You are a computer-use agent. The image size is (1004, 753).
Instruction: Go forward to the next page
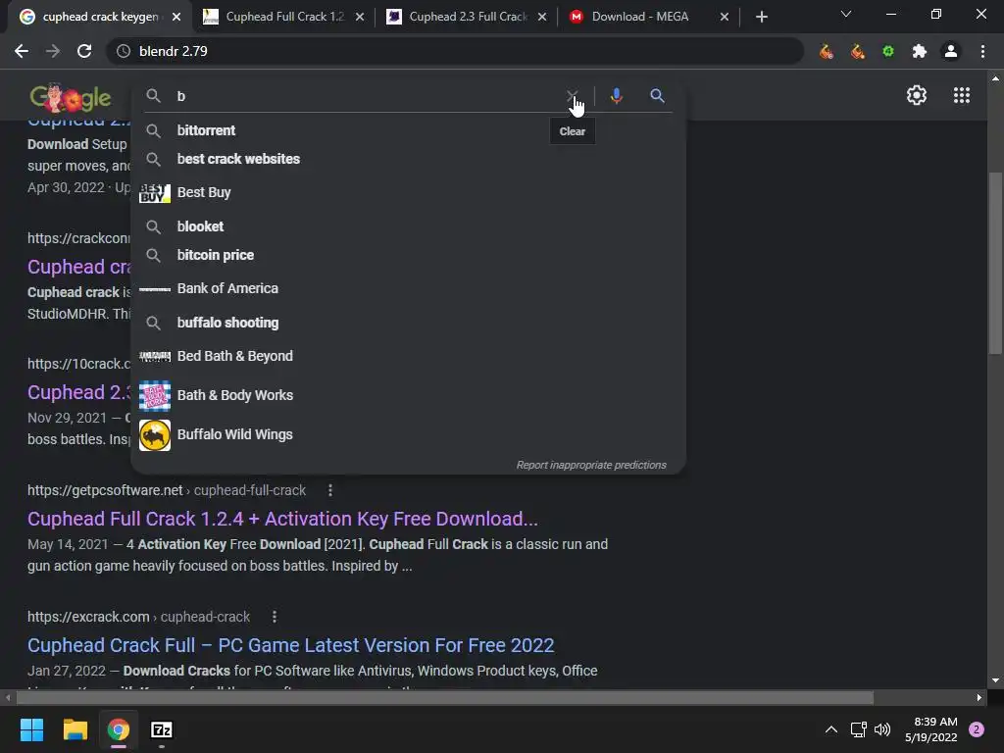point(53,51)
